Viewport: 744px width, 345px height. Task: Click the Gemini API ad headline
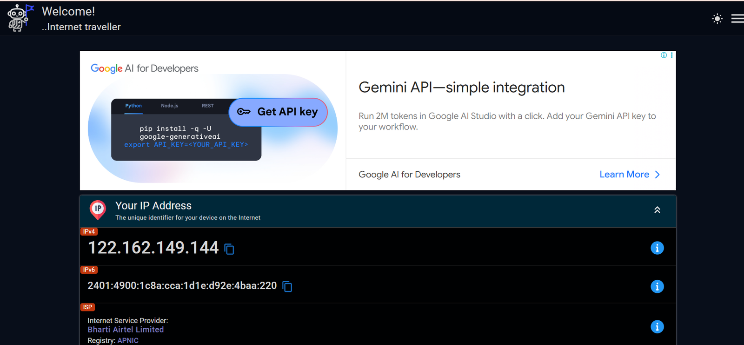click(461, 88)
